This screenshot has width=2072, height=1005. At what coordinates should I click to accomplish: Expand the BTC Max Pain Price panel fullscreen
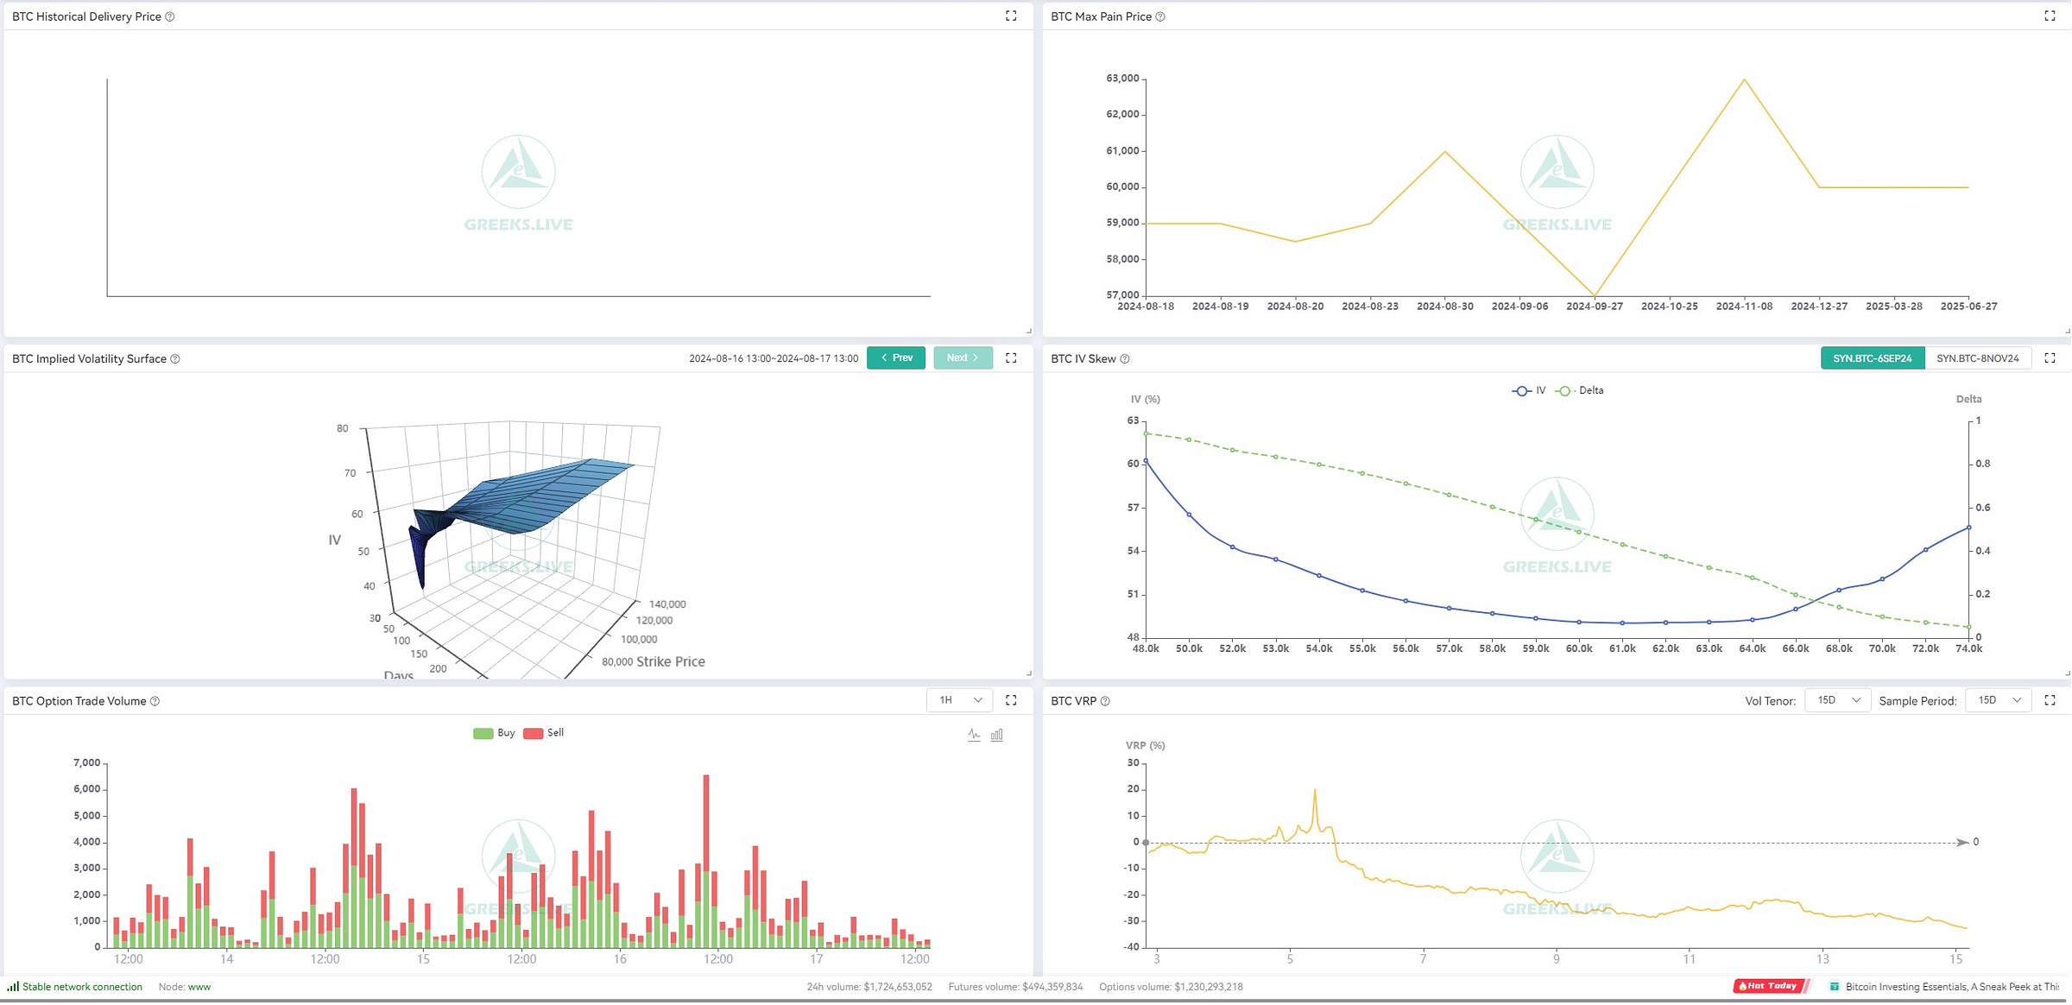(x=2050, y=16)
